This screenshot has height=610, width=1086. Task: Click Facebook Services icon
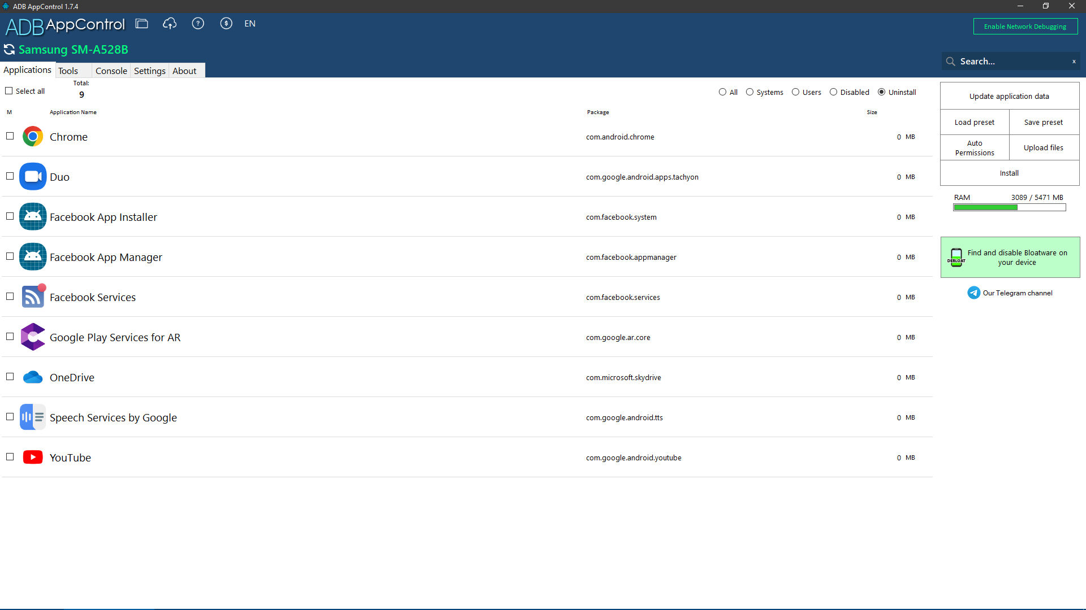click(x=33, y=297)
